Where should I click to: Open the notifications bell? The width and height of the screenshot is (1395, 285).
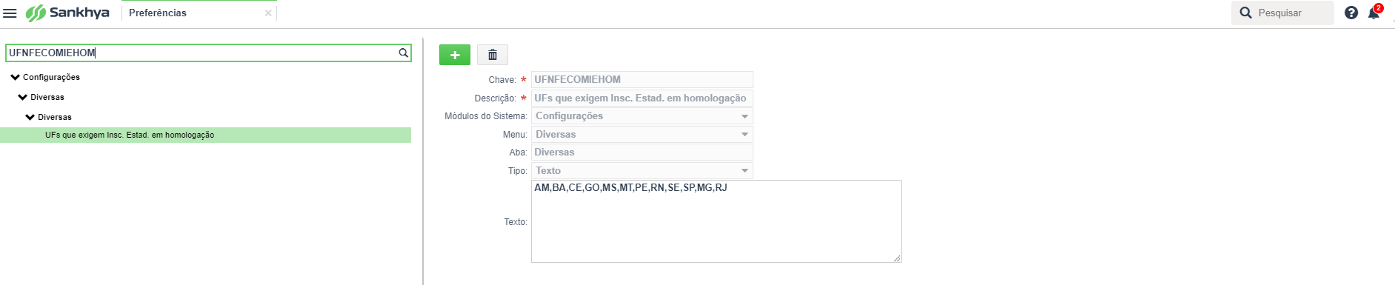(x=1374, y=13)
